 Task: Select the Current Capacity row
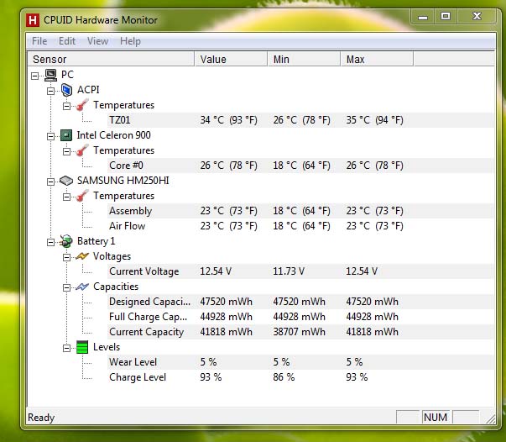coord(300,332)
